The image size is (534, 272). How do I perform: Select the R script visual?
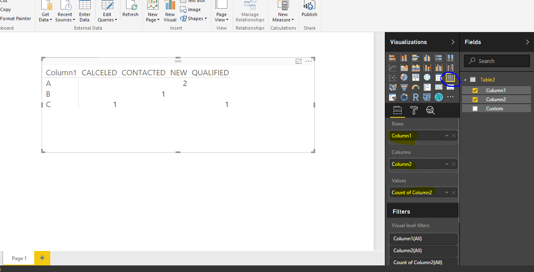point(415,97)
